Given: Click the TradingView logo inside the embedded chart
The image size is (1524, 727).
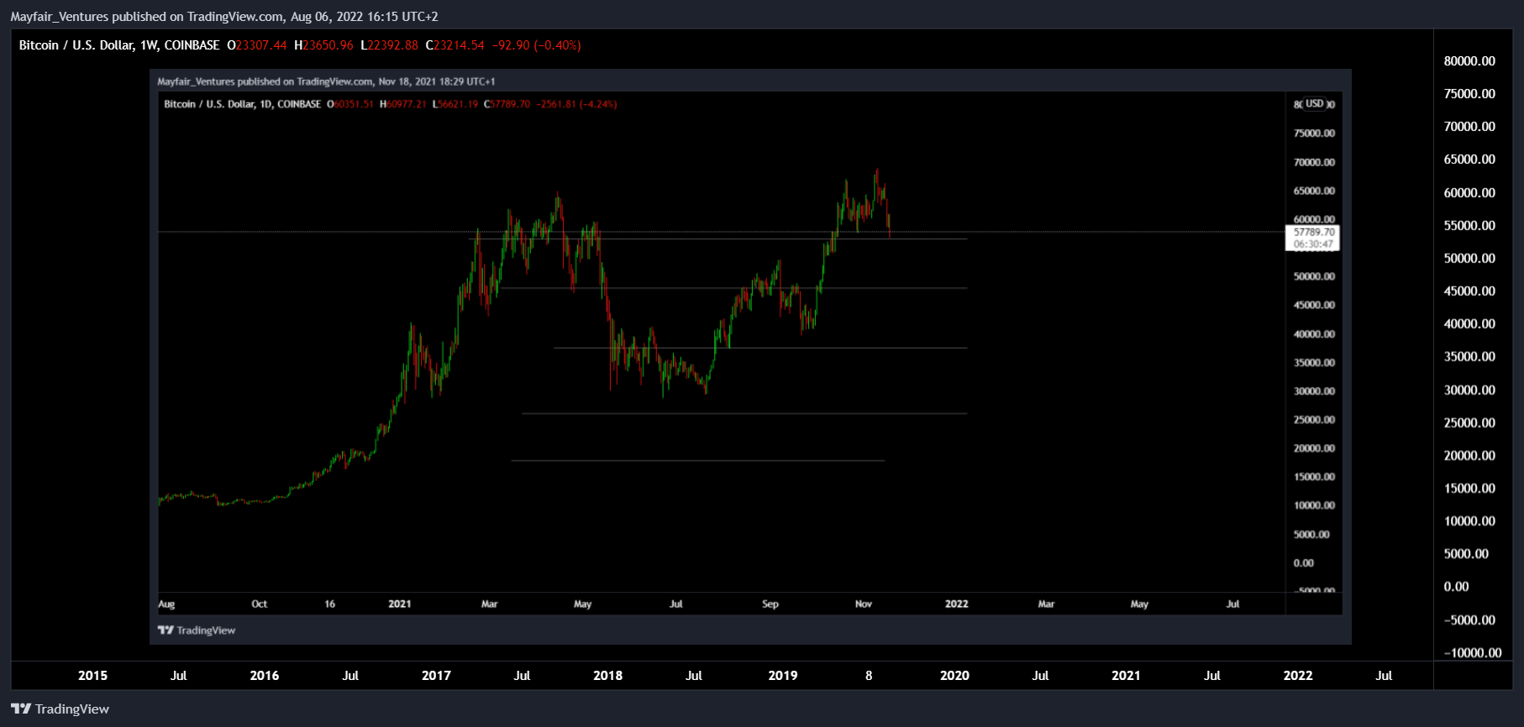Looking at the screenshot, I should [197, 630].
